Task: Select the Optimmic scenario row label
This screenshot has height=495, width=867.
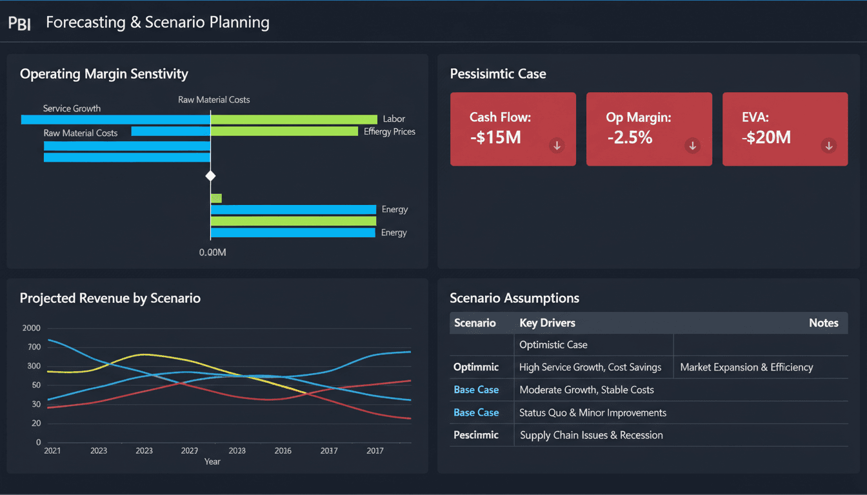Action: [476, 367]
